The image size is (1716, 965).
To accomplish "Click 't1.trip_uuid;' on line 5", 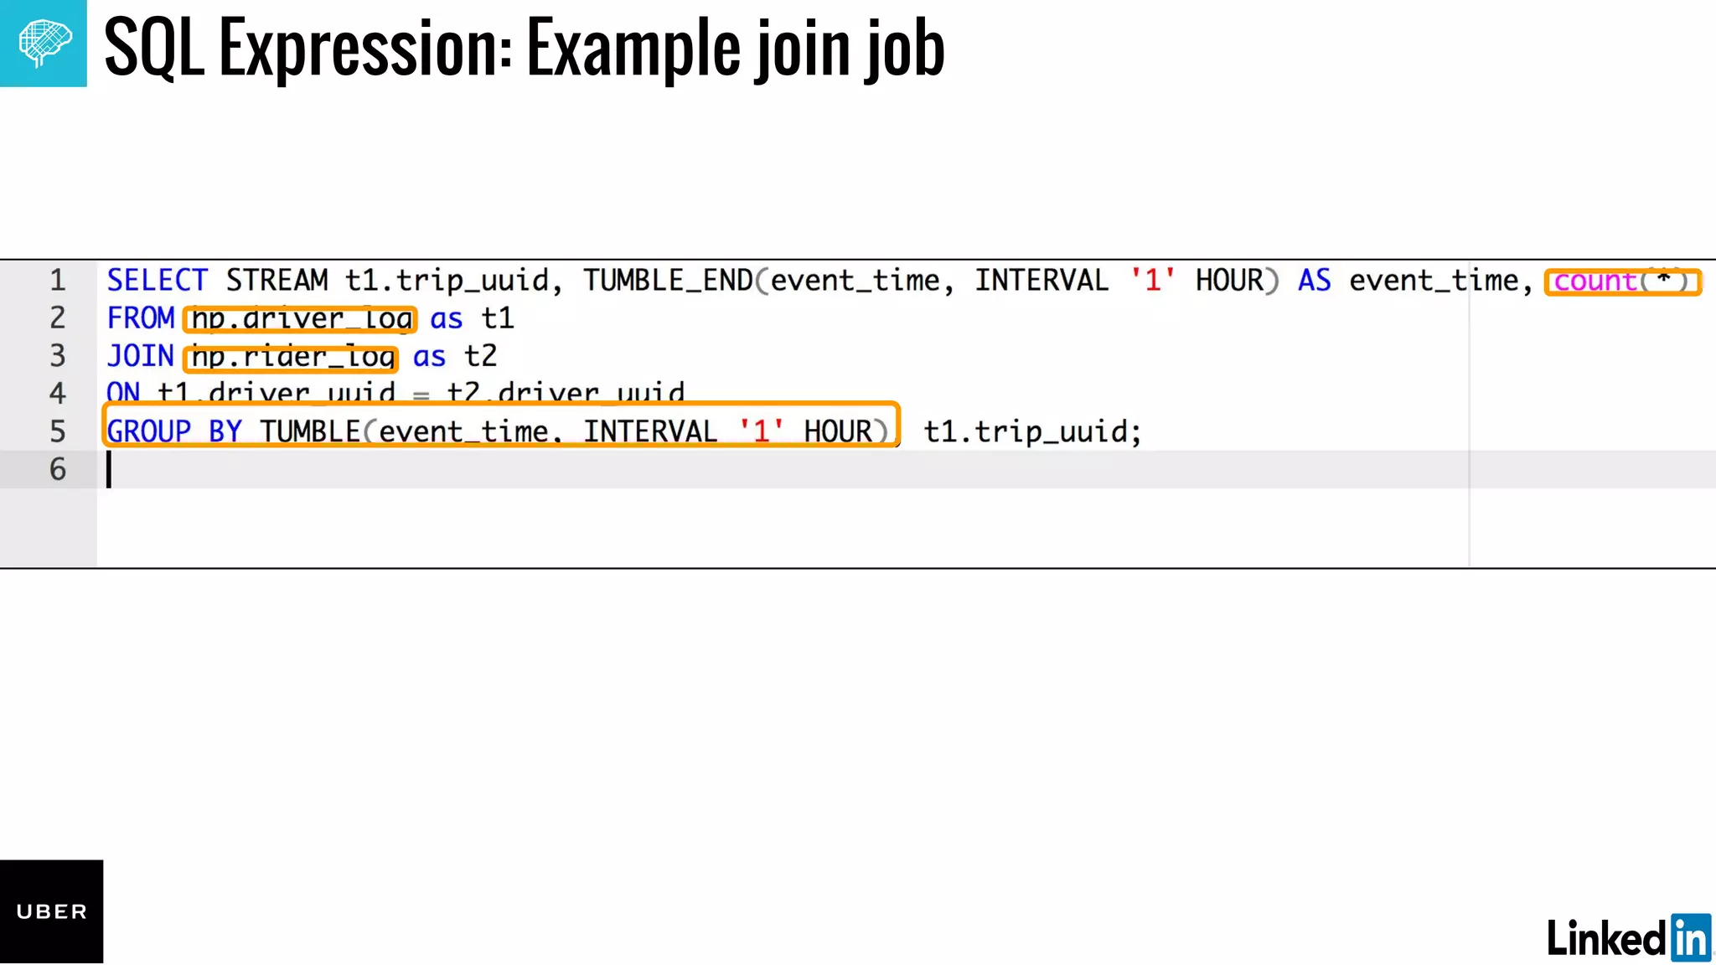I will click(1032, 432).
